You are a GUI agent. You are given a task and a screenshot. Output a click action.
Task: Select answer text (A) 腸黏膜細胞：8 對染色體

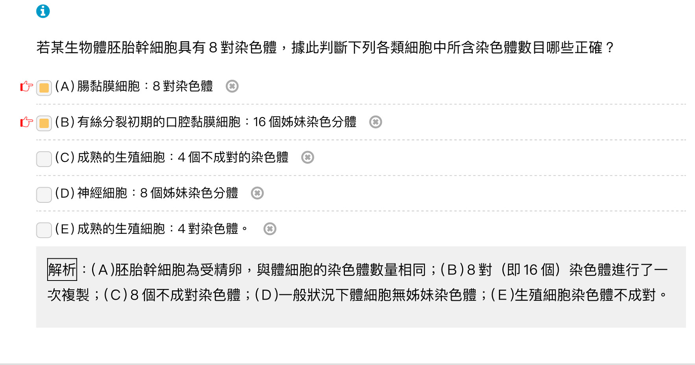tap(134, 86)
